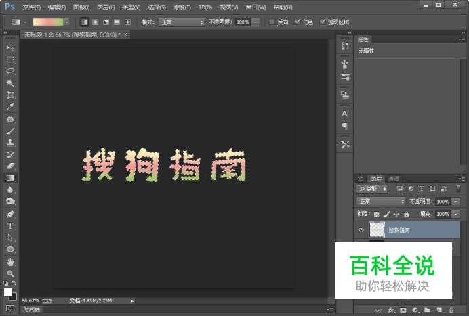Image resolution: width=469 pixels, height=316 pixels.
Task: Click the foreground color swatch
Action: click(8, 292)
